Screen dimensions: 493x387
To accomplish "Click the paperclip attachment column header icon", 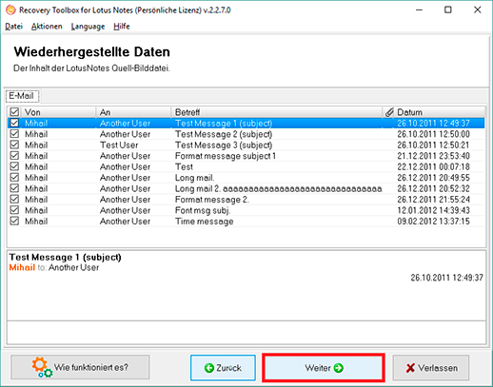I will point(389,112).
